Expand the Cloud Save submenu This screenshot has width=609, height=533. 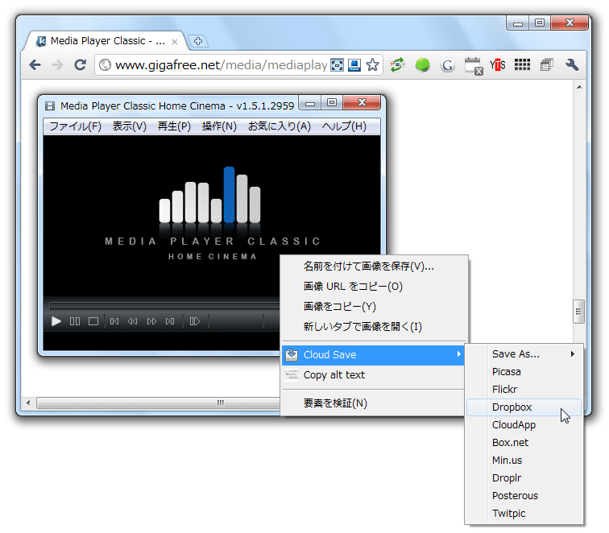coord(373,355)
